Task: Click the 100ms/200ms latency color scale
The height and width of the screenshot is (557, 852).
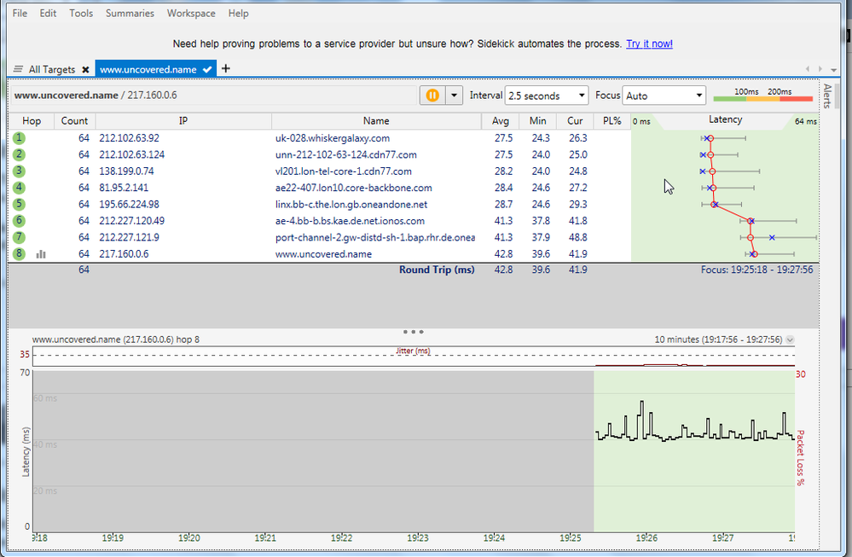Action: 762,96
